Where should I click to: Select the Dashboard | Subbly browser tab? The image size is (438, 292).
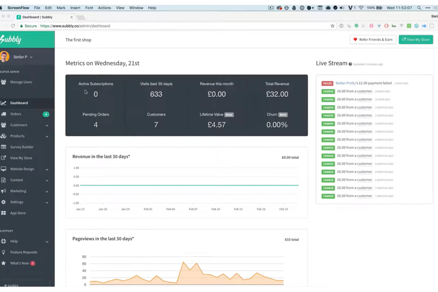pyautogui.click(x=44, y=17)
